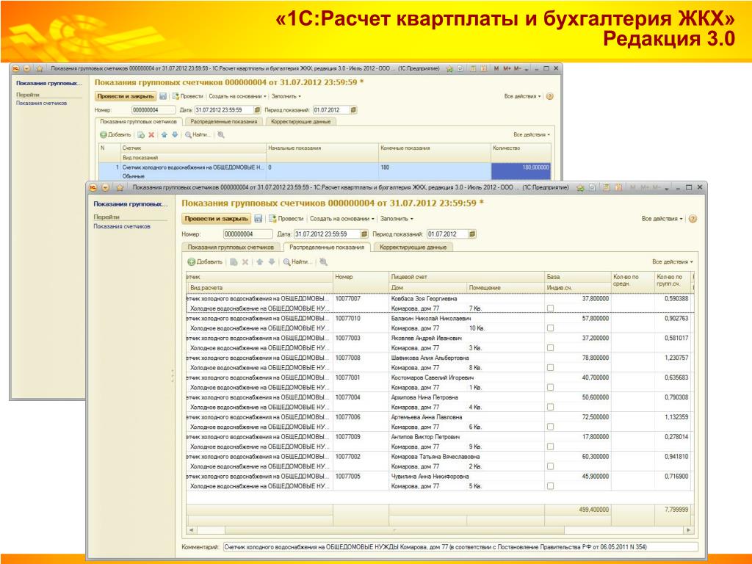Click cancel search icon in back window
This screenshot has width=752, height=564.
pyautogui.click(x=220, y=135)
